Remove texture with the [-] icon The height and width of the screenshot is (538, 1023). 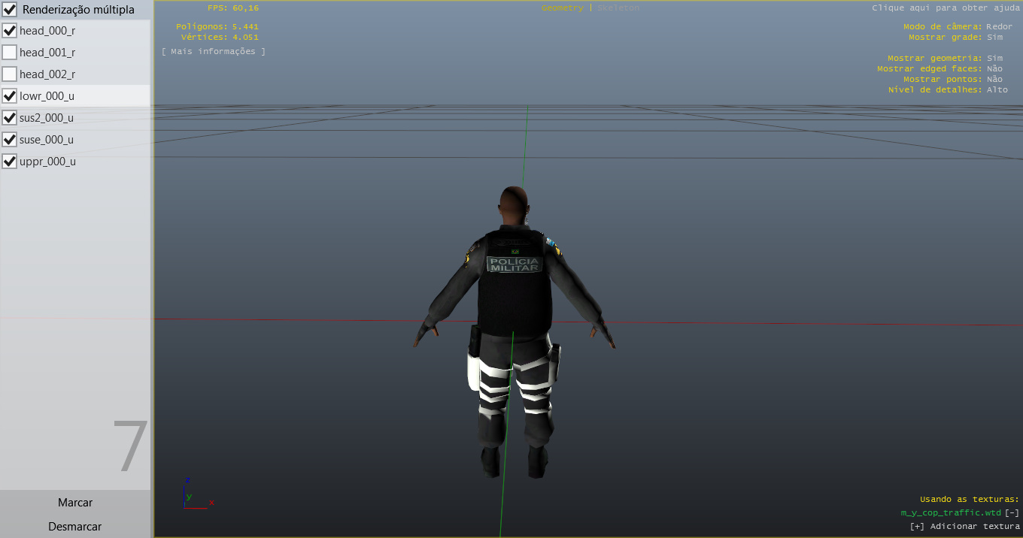(x=1012, y=513)
